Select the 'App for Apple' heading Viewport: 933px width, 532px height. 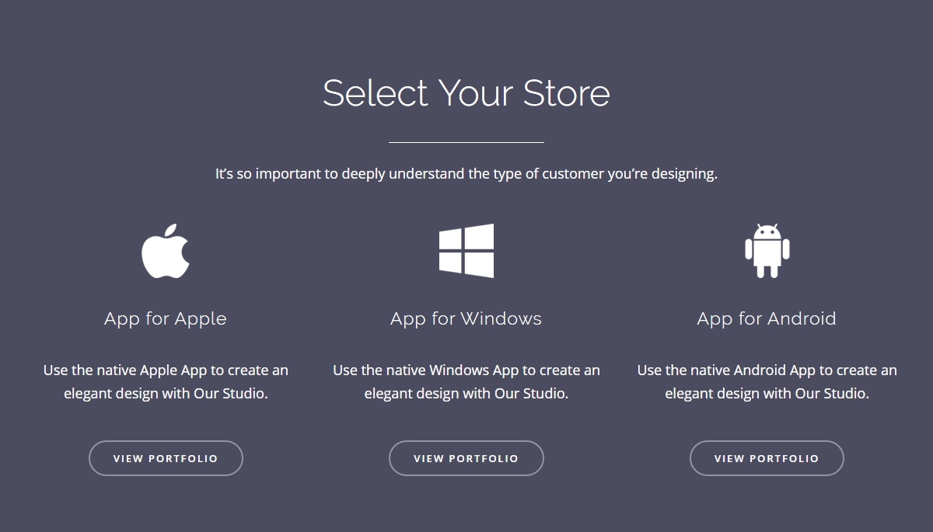coord(166,318)
